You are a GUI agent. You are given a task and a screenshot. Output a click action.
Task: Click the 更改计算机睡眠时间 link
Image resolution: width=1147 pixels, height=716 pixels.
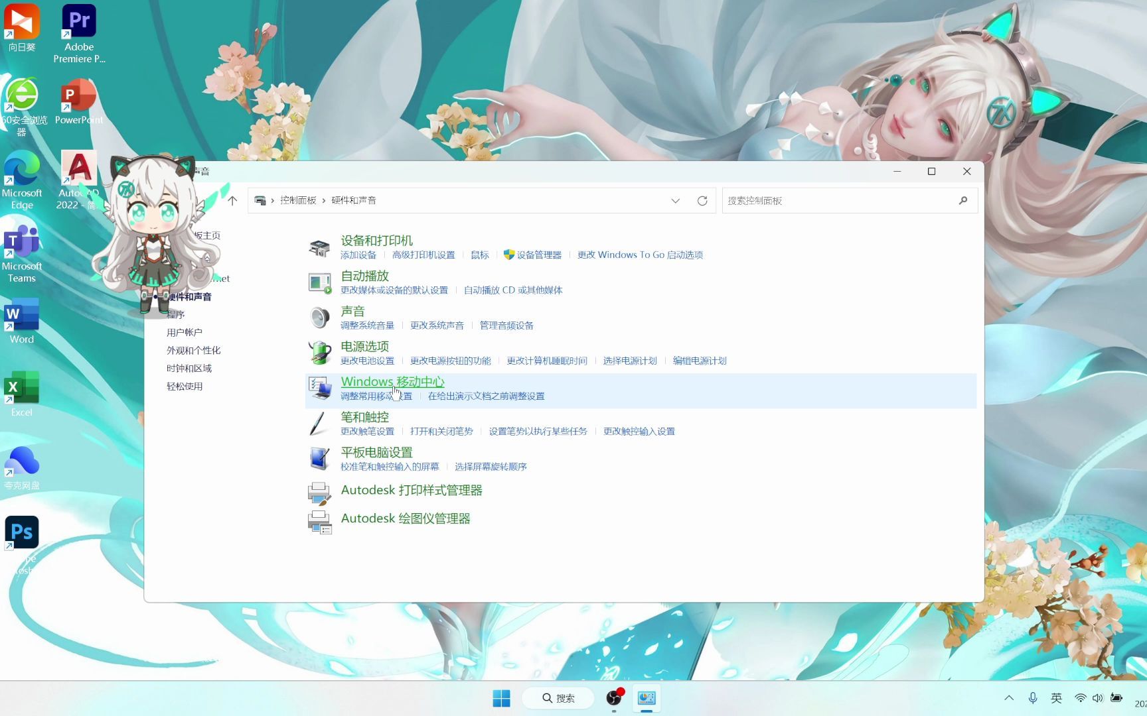point(547,361)
